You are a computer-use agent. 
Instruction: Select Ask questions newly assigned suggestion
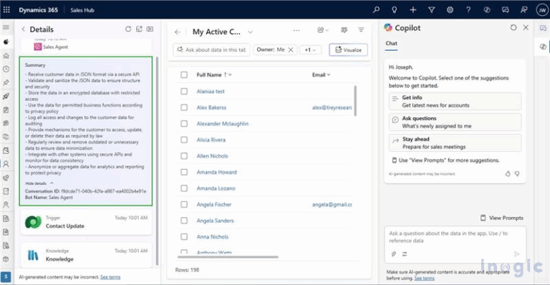(455, 122)
